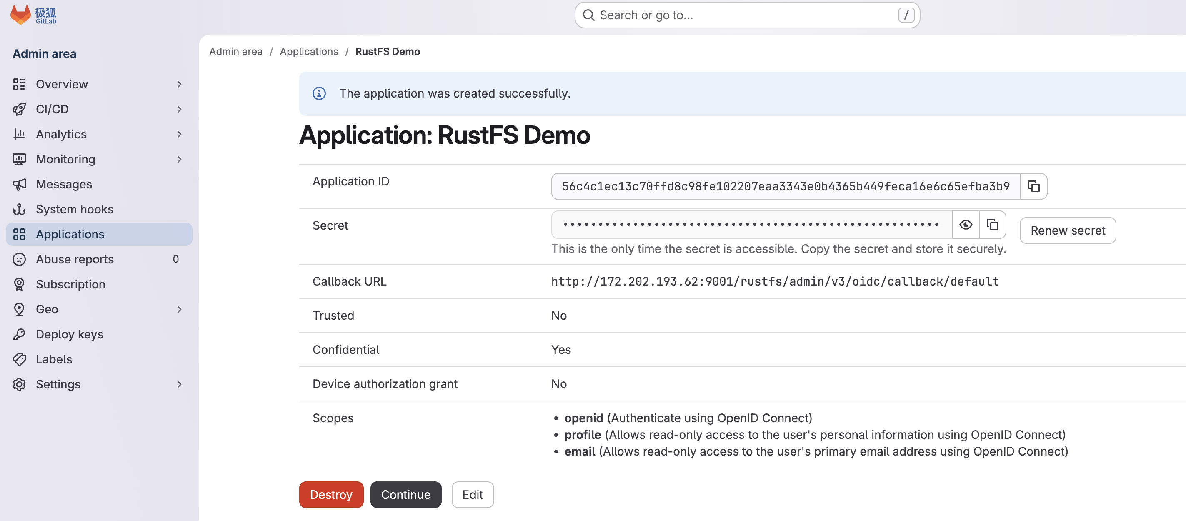
Task: Click the Admin area sidebar heading
Action: click(x=44, y=53)
